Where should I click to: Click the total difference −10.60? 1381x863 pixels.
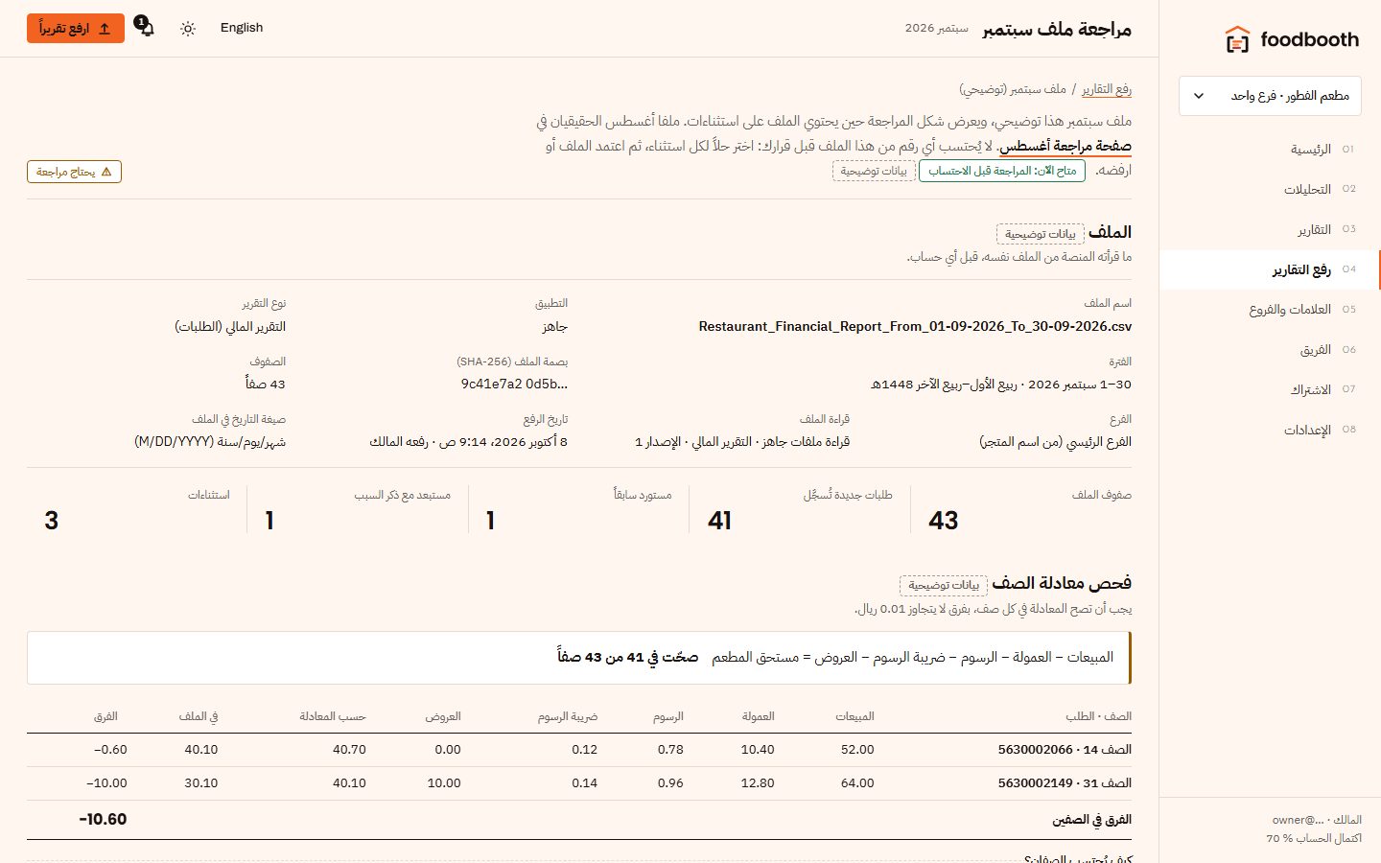103,820
